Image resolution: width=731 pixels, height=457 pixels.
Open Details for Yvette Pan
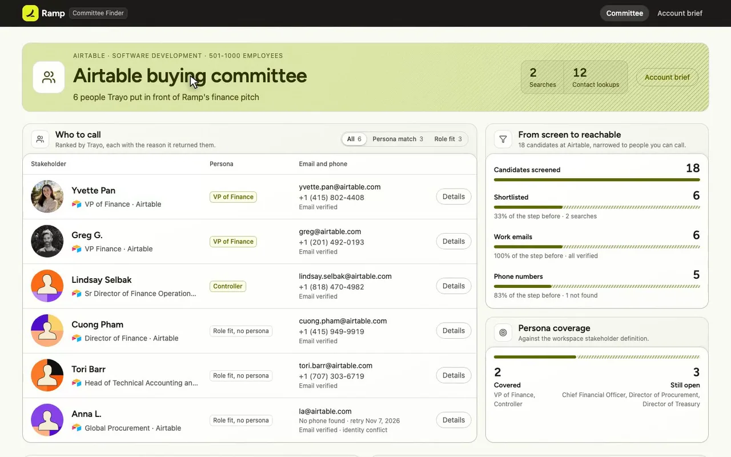(453, 197)
